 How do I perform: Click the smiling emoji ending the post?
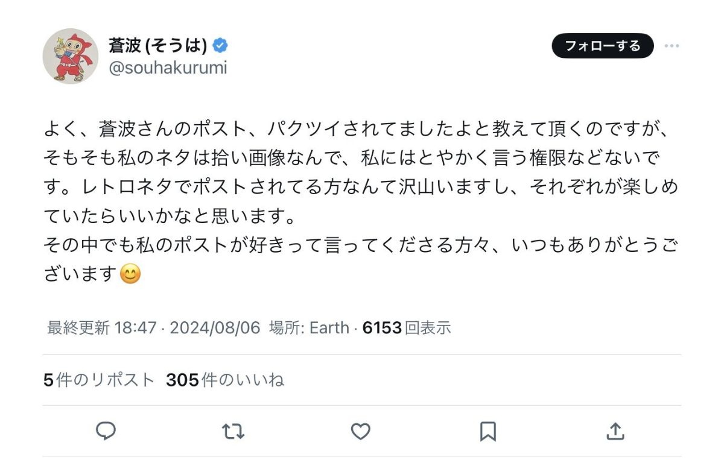[130, 274]
